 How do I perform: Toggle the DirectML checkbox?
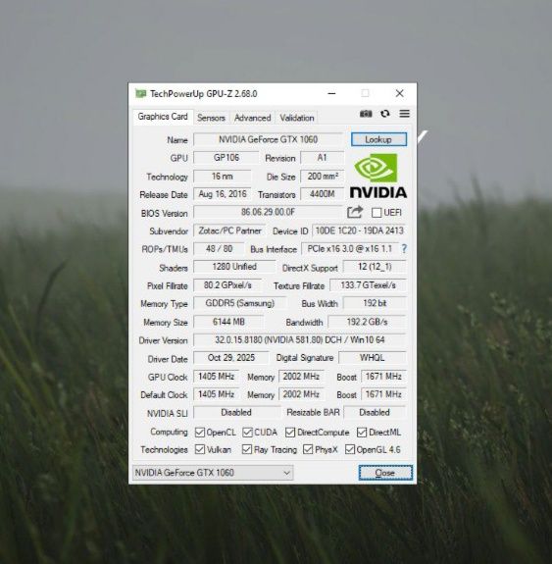click(362, 432)
